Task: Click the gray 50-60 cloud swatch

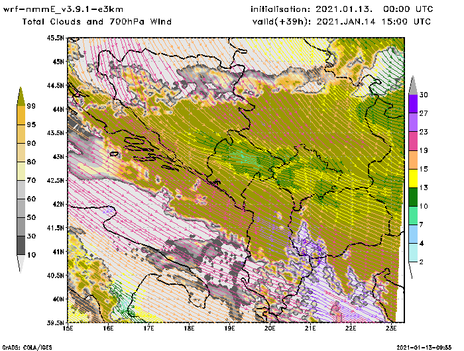Action: [21, 209]
